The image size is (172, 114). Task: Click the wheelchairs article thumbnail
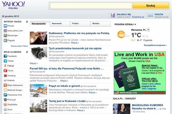(38, 53)
